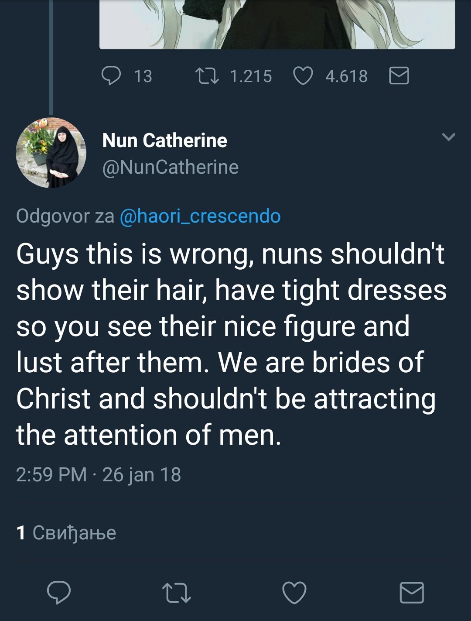This screenshot has height=621, width=471.
Task: Tap the tweet text about nuns
Action: pos(231,344)
